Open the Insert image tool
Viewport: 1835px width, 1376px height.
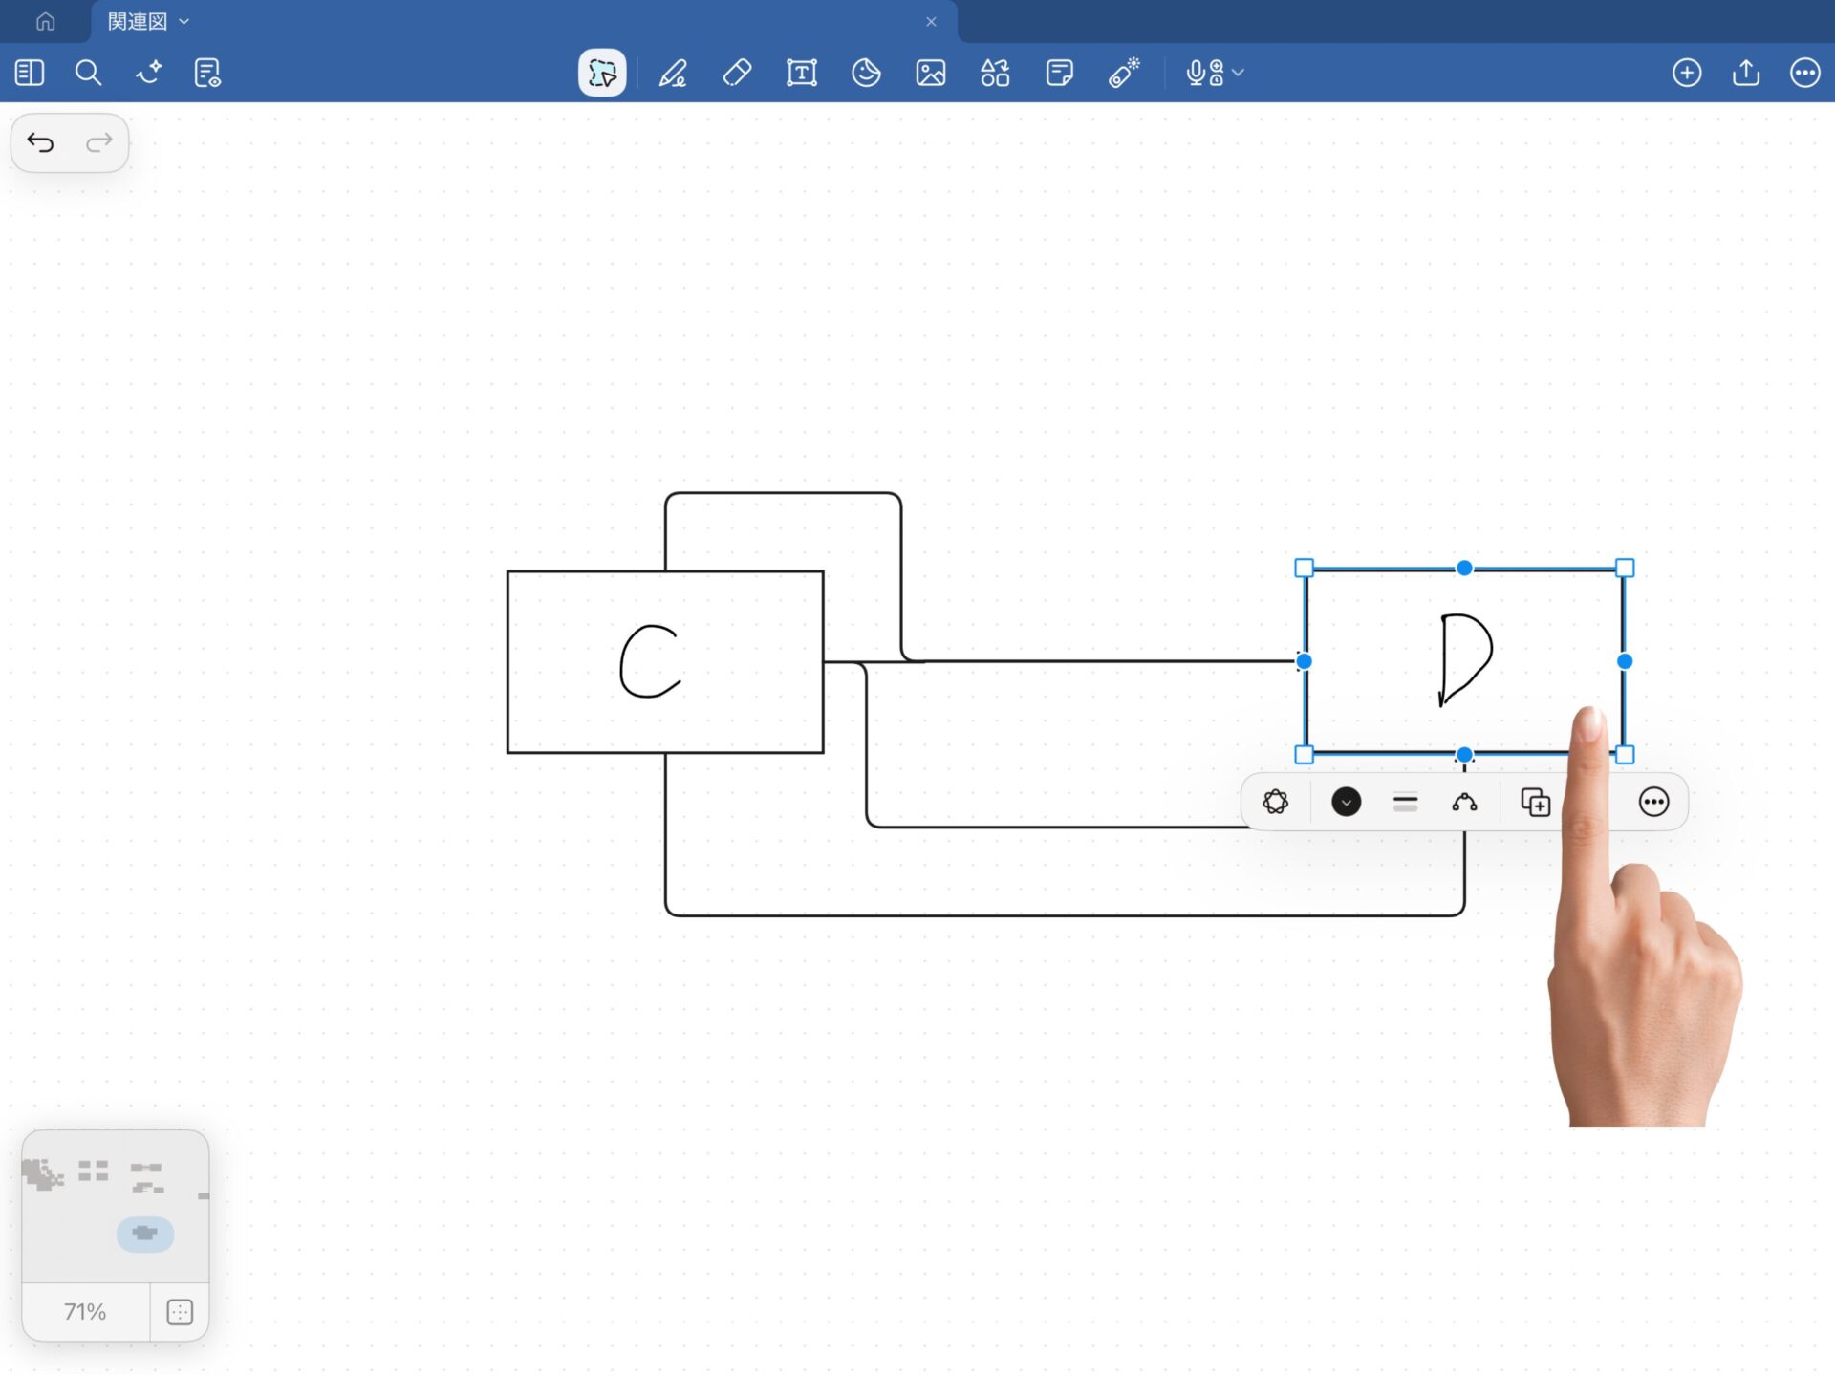930,73
